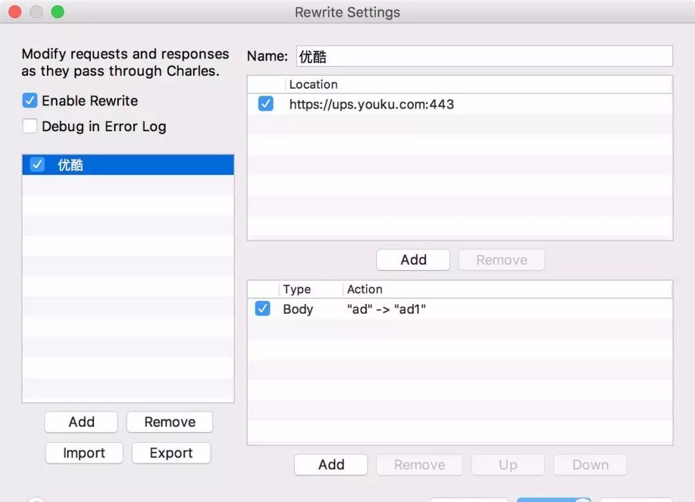Click the Import button
This screenshot has width=695, height=502.
(84, 453)
